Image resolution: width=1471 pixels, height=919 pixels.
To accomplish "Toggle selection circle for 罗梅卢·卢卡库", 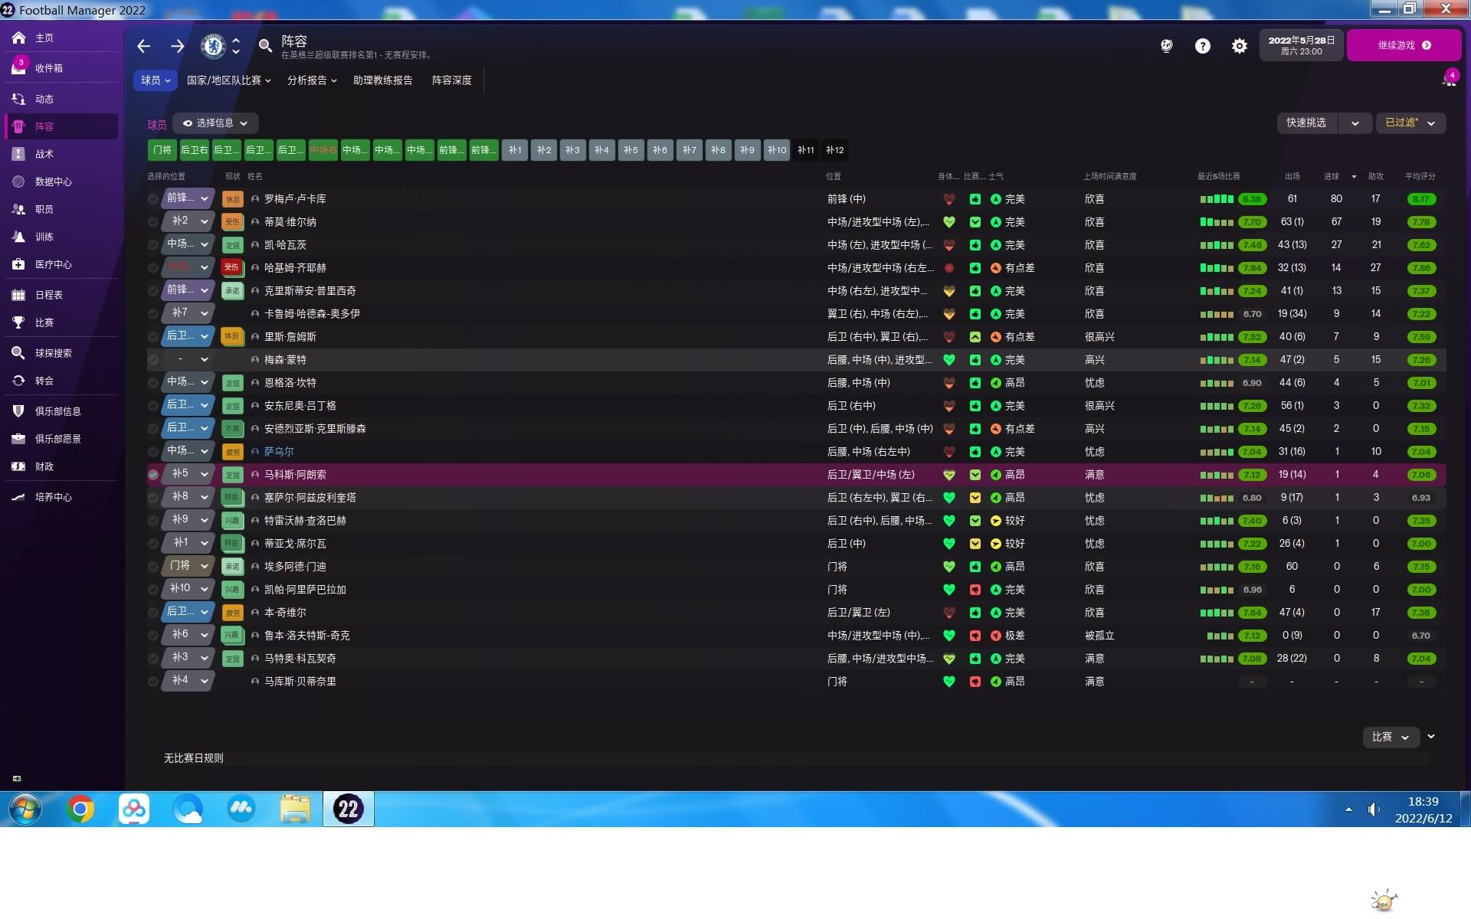I will point(153,199).
